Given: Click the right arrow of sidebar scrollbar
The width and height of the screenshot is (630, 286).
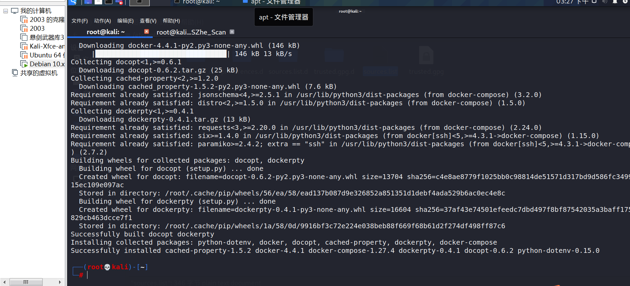Looking at the screenshot, I should pyautogui.click(x=60, y=282).
